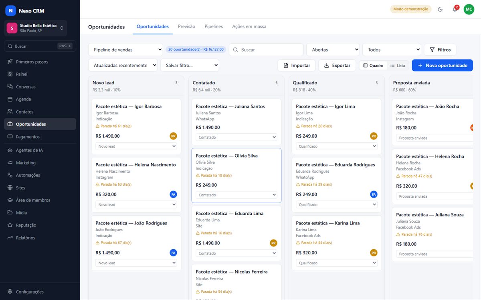Switch to Quadro board view
The height and width of the screenshot is (300, 481).
click(373, 66)
